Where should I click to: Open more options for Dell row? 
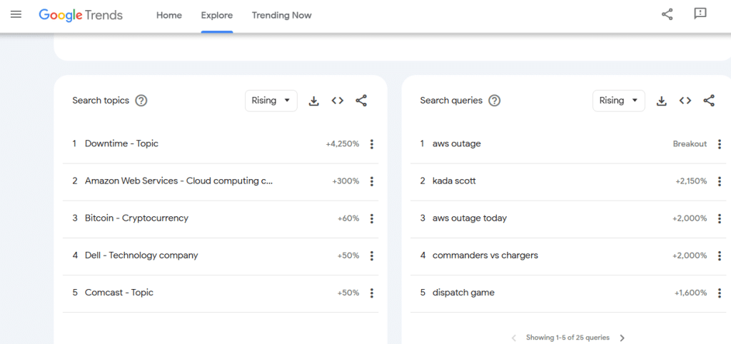pos(371,256)
